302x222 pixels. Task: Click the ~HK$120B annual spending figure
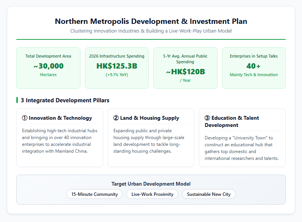click(x=185, y=72)
